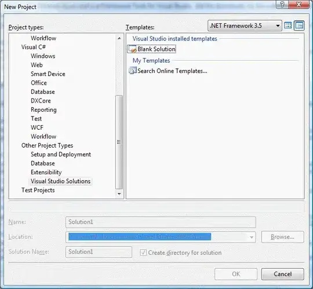The width and height of the screenshot is (313, 289).
Task: Click project types scroll down arrow
Action: pos(119,193)
